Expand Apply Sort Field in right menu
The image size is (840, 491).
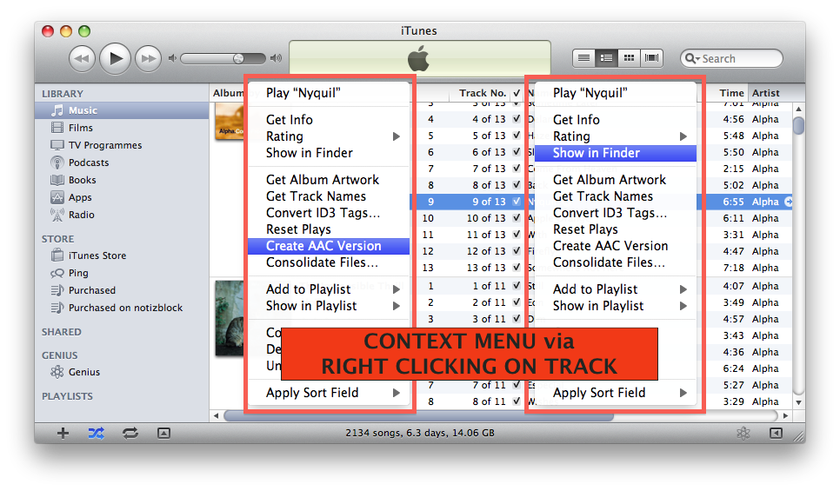[x=616, y=393]
